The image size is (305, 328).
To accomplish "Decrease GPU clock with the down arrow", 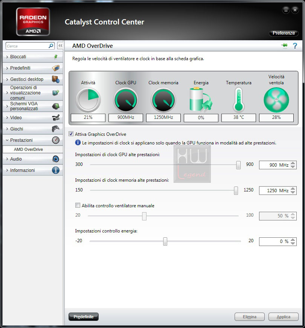I will 293,167.
